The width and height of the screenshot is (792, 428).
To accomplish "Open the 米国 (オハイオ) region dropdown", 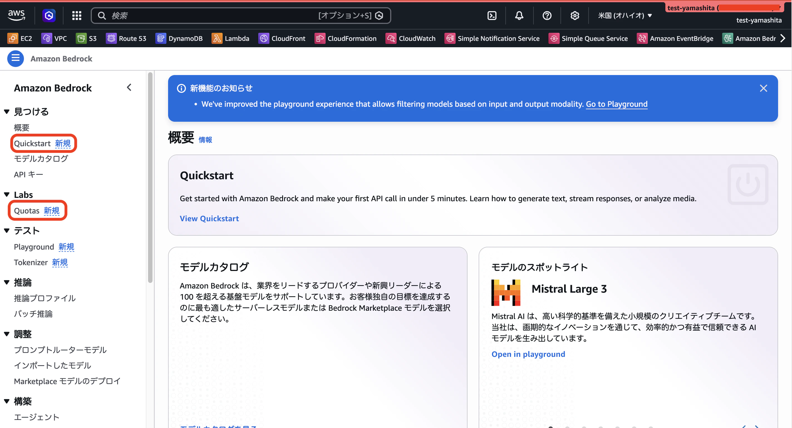I will [625, 15].
